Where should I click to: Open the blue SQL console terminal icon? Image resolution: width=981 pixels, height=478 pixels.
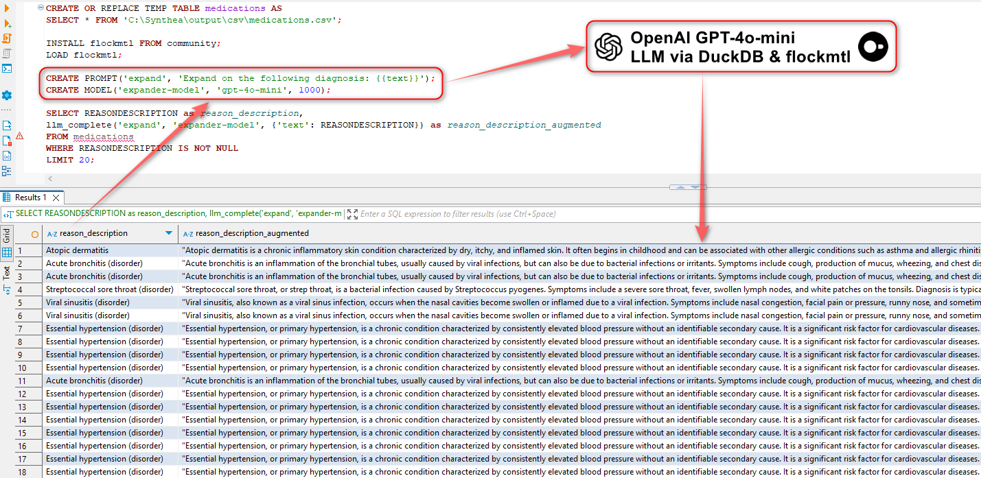pos(7,68)
